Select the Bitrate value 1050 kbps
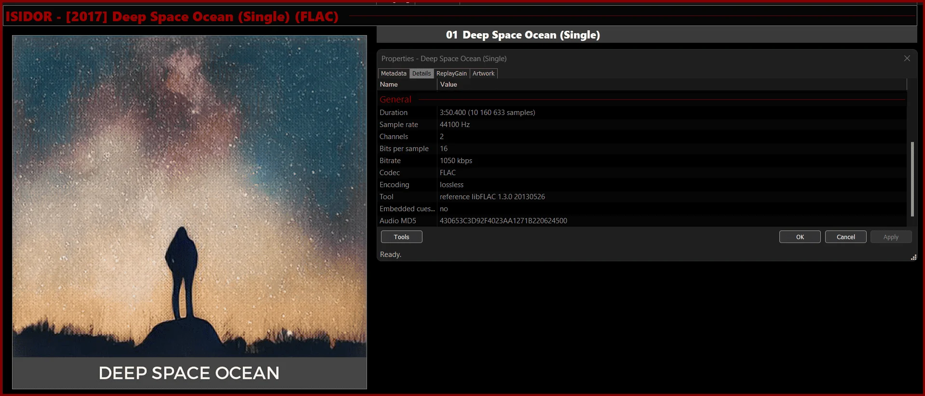 pyautogui.click(x=456, y=161)
